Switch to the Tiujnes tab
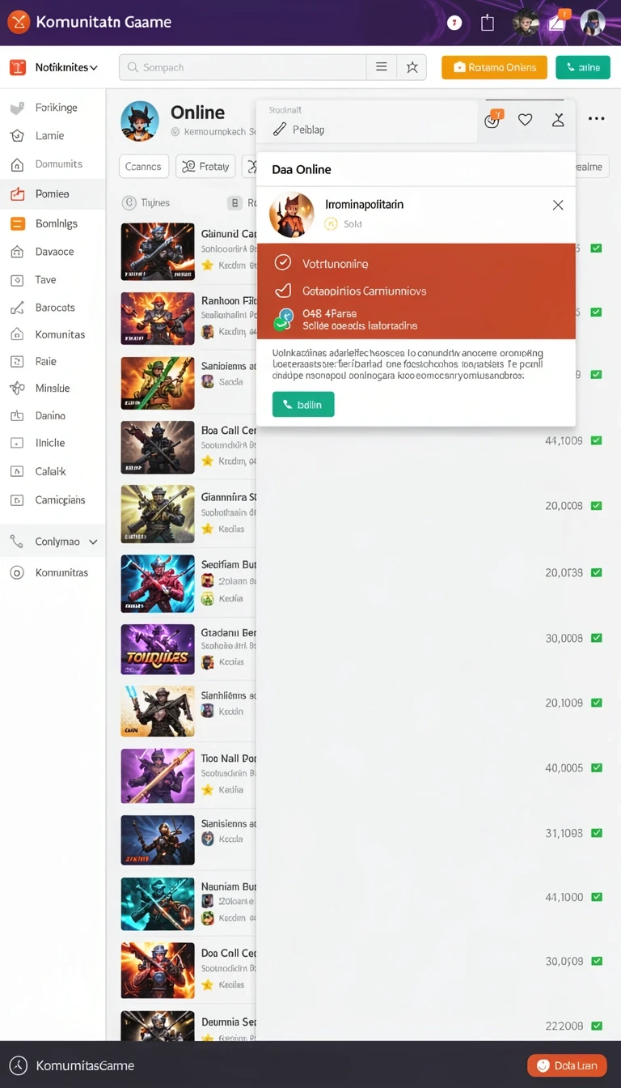 [x=146, y=203]
